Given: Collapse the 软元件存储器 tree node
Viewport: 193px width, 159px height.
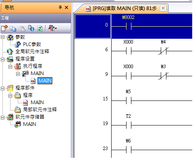Looking at the screenshot, I should 3,117.
